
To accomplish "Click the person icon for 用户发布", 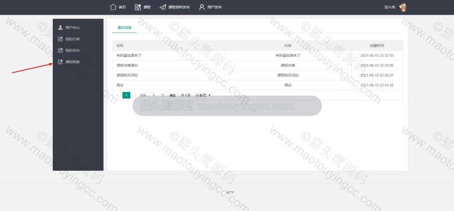I will point(202,7).
